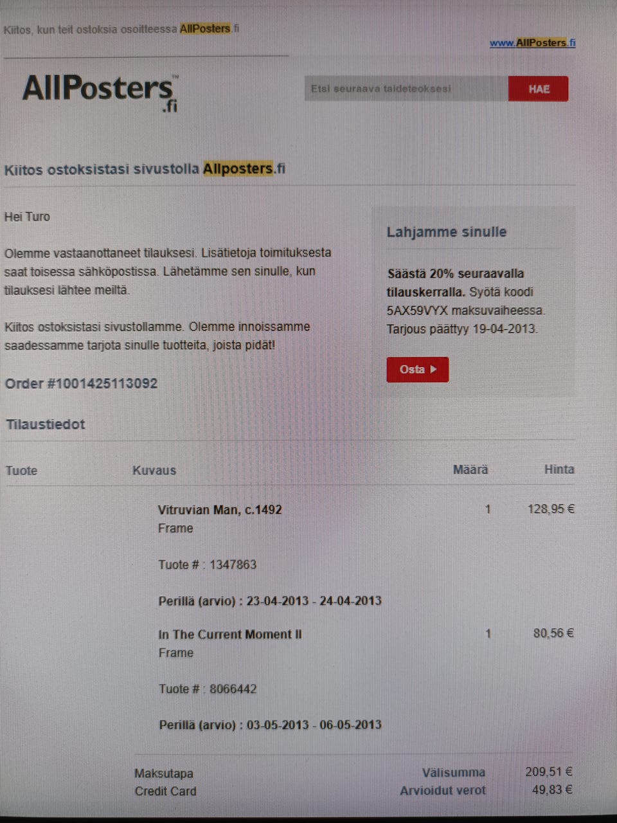Click the promo code 5AX59VYX text
Viewport: 617px width, 823px height.
(x=417, y=311)
